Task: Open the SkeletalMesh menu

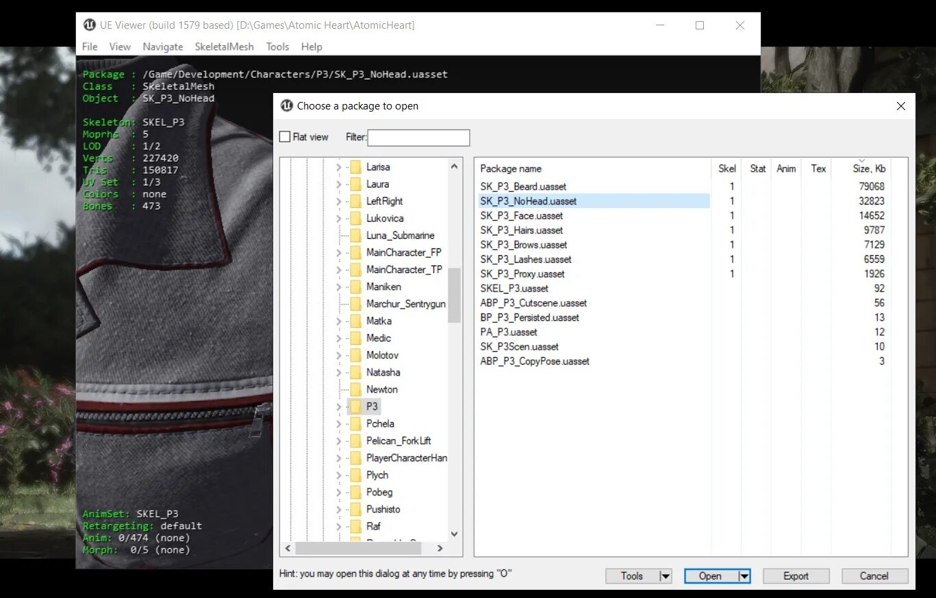Action: tap(225, 47)
